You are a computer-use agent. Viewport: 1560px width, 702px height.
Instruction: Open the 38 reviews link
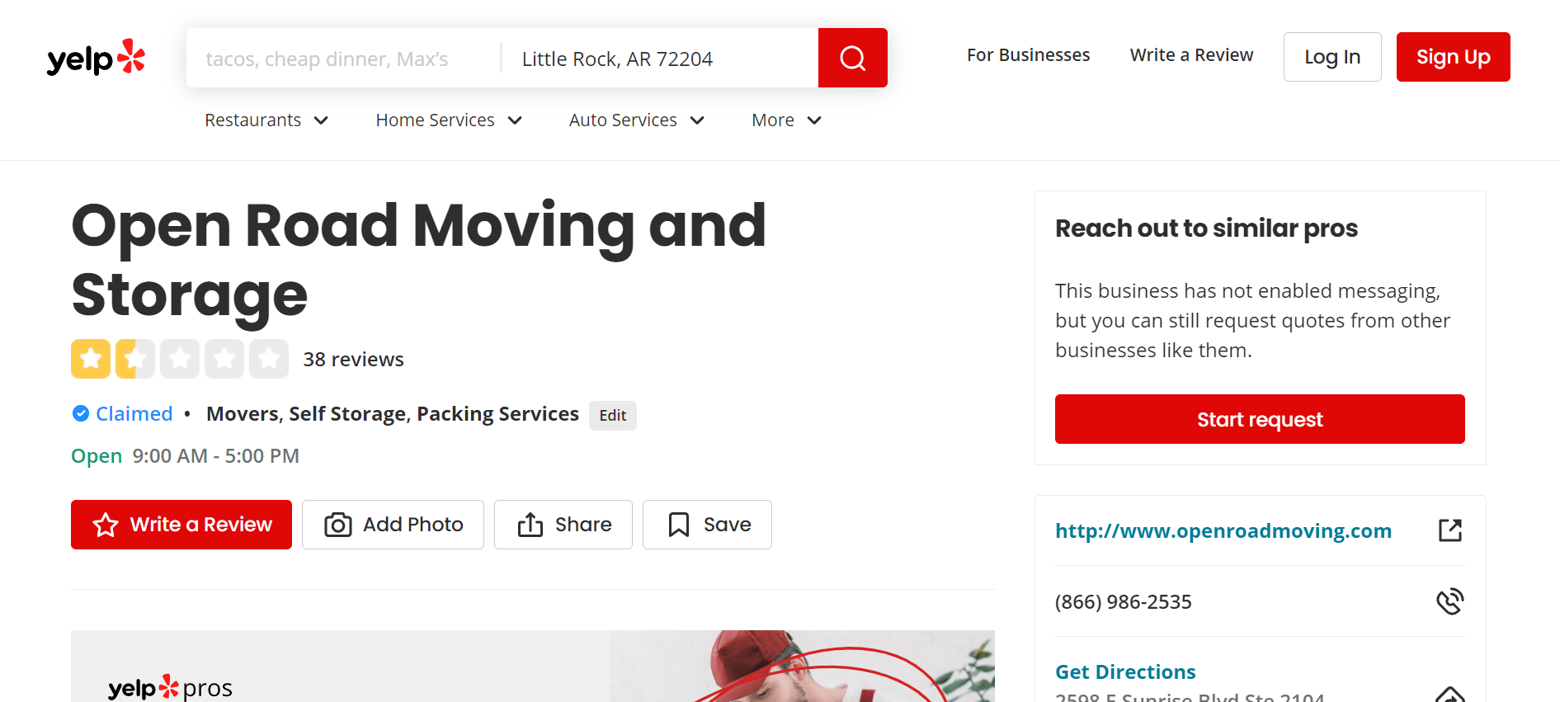click(x=353, y=360)
